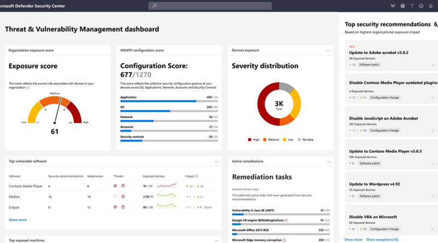Click the OS score progress bar

pyautogui.click(x=169, y=111)
